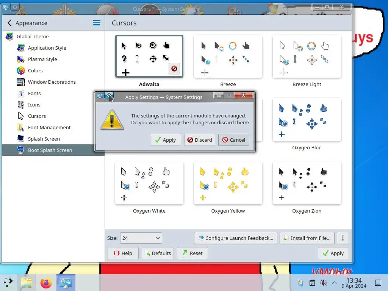This screenshot has height=291, width=388.
Task: Click the Global Theme sidebar icon
Action: [9, 36]
